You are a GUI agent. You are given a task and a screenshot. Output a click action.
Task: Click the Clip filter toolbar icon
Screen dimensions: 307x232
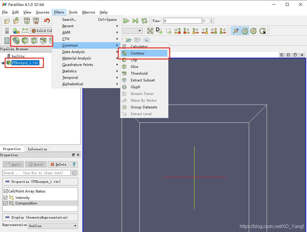pyautogui.click(x=25, y=41)
